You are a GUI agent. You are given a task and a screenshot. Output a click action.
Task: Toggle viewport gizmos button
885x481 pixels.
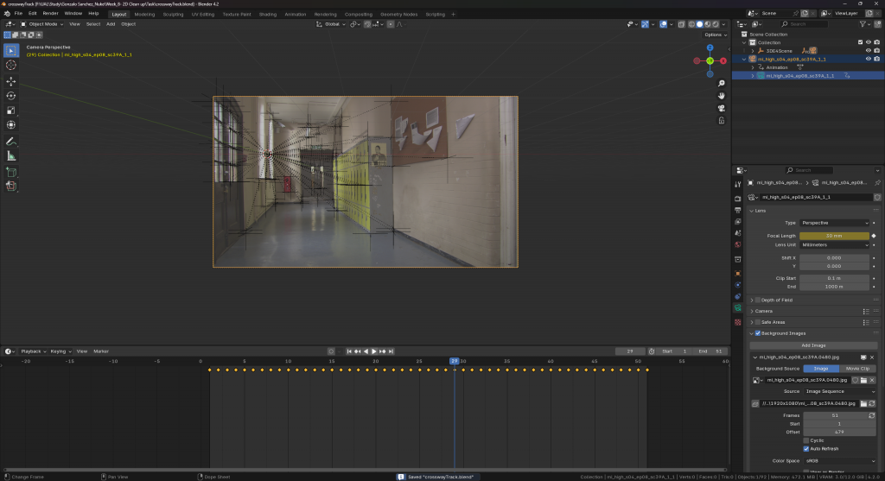tap(645, 24)
